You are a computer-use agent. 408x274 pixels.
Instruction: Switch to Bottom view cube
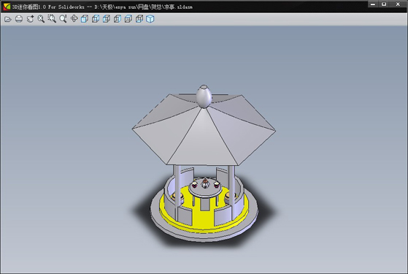click(139, 19)
